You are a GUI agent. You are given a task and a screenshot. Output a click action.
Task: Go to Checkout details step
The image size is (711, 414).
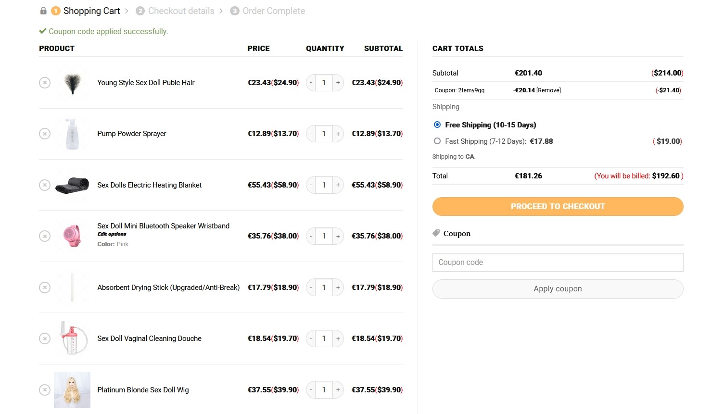click(176, 11)
